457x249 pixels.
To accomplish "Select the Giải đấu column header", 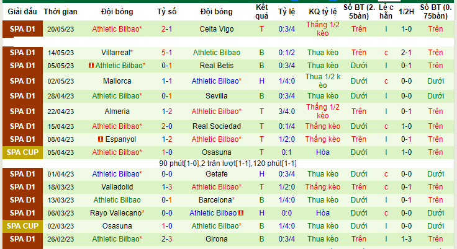I will 22,12.
